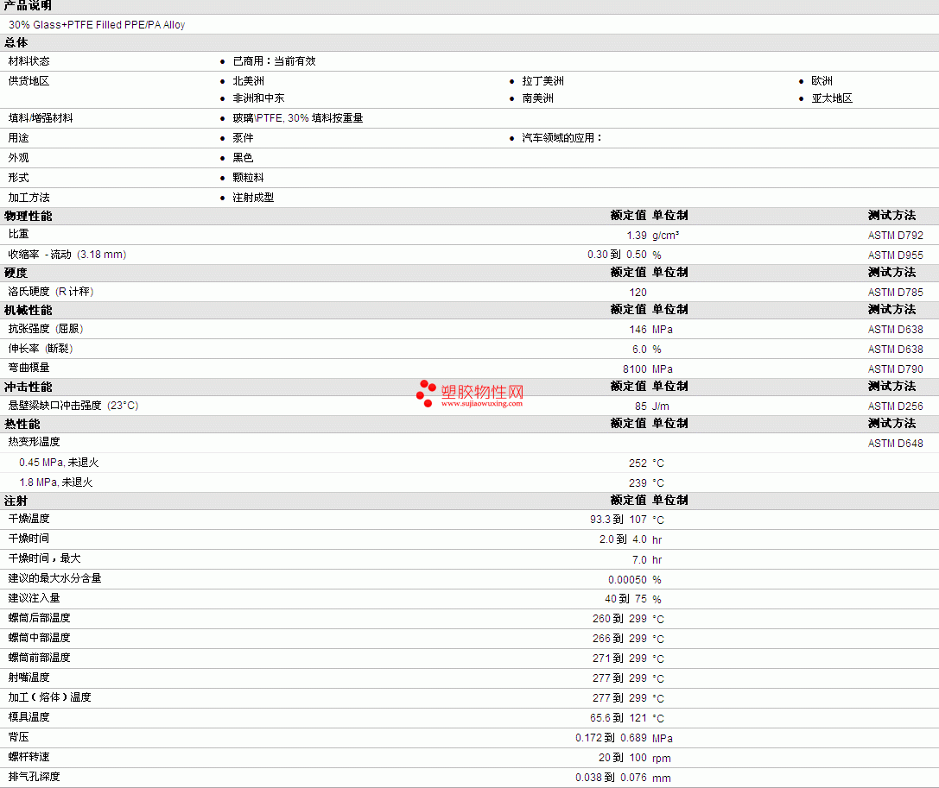This screenshot has width=939, height=788.
Task: Click the '螺杆转速' row label
Action: tap(29, 756)
